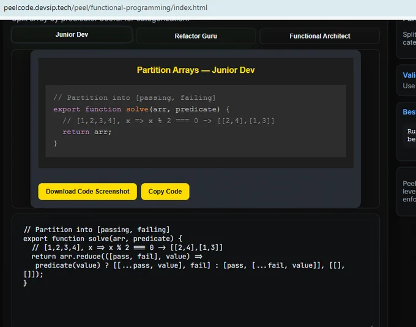The width and height of the screenshot is (416, 327).
Task: Click the resize handle of code editor
Action: point(372,325)
